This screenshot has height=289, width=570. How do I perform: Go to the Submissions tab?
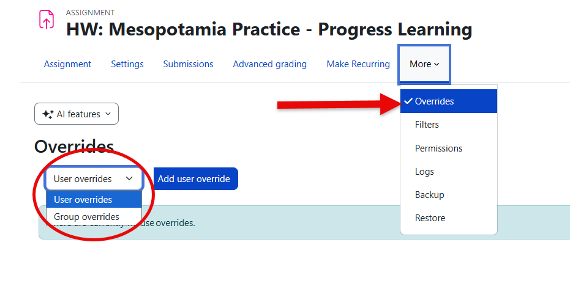pyautogui.click(x=189, y=64)
